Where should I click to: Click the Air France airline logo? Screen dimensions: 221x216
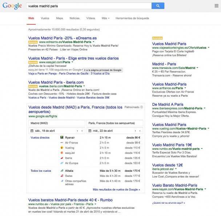62,143
